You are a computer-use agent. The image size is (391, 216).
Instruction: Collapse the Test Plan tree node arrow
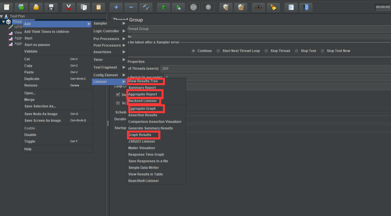tap(1, 16)
